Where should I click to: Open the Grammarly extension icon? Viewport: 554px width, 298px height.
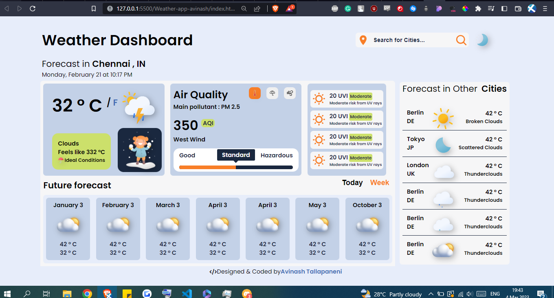click(347, 9)
